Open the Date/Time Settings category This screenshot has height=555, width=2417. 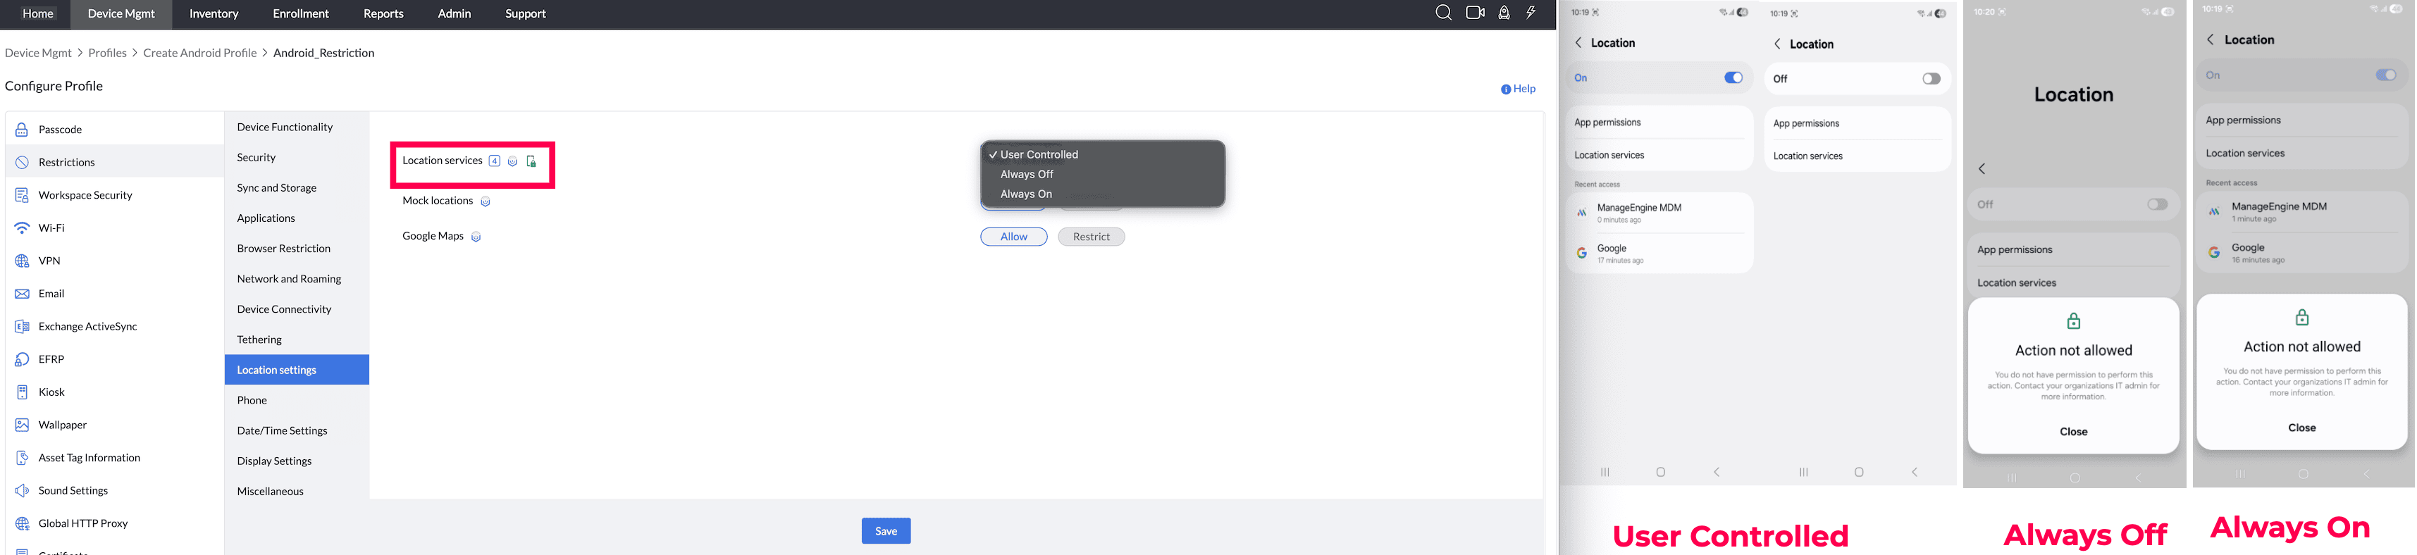click(297, 431)
